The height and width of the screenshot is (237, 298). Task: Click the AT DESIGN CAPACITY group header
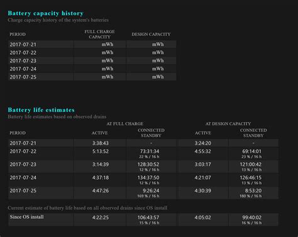coord(228,124)
